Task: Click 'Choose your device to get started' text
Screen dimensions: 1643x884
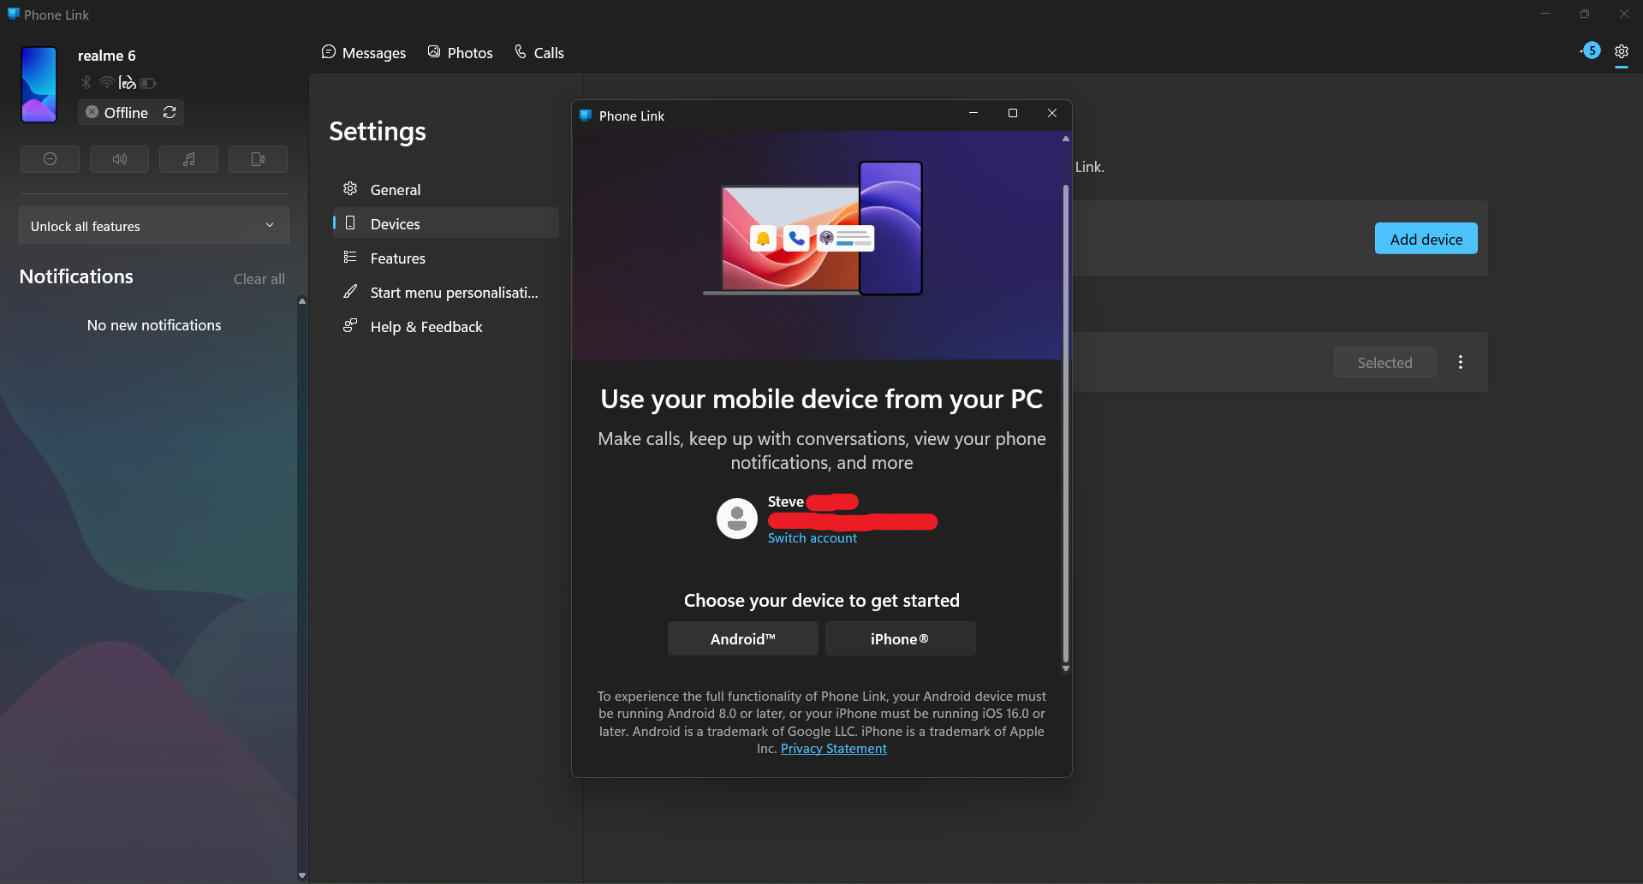Action: (x=822, y=601)
